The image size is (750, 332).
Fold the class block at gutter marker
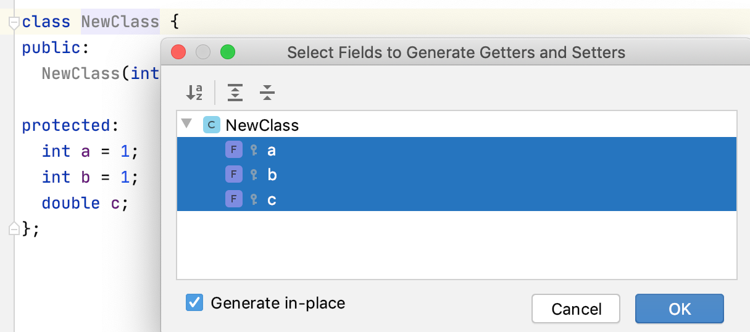point(14,23)
